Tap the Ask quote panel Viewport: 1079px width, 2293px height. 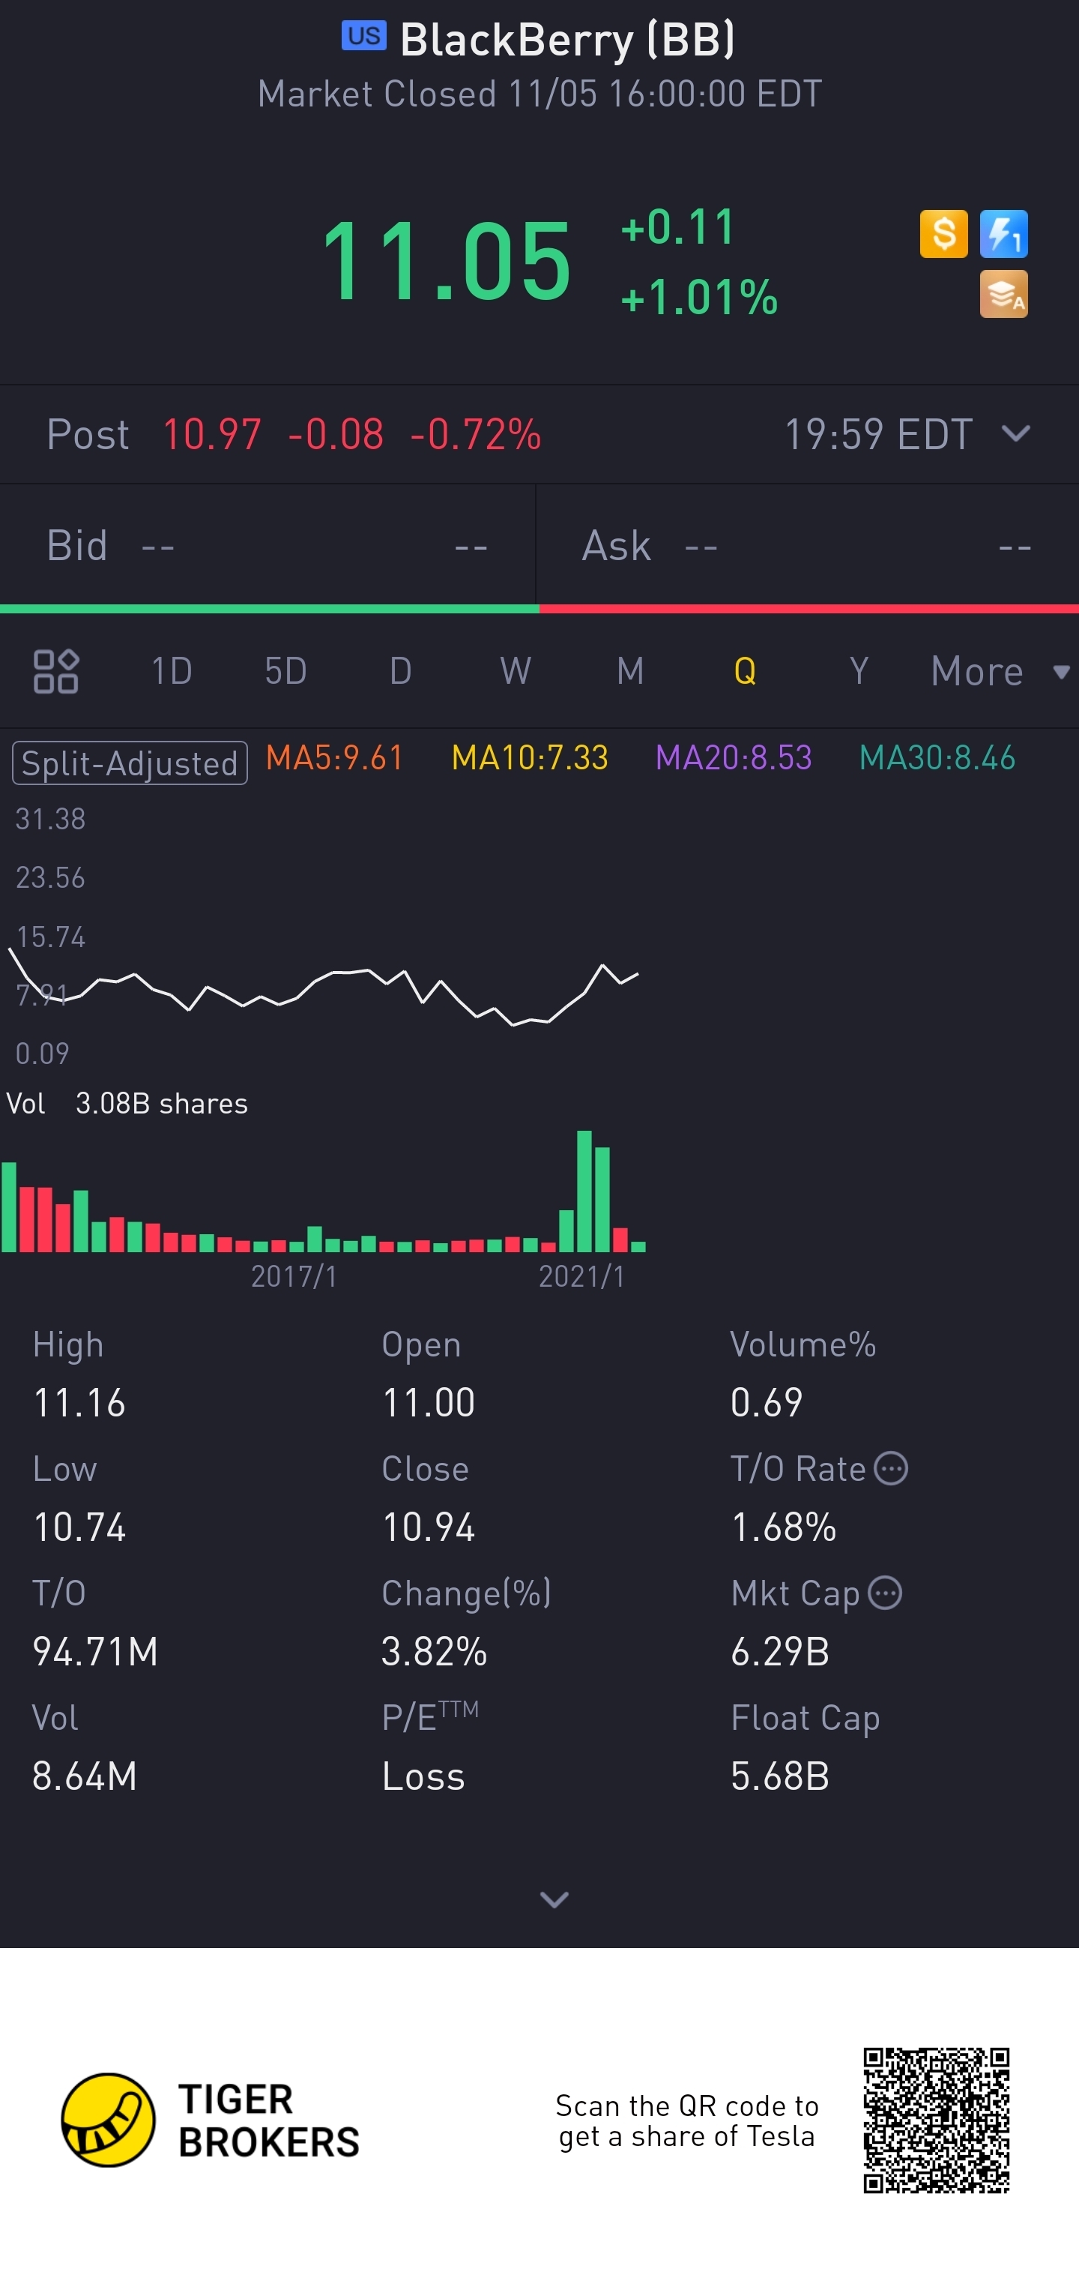coord(808,546)
